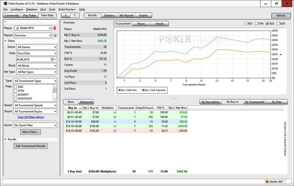Check the DON flag
This screenshot has height=186, width=294.
(16, 91)
